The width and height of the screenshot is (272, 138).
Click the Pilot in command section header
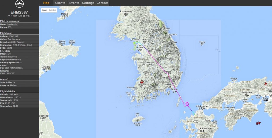click(10, 21)
